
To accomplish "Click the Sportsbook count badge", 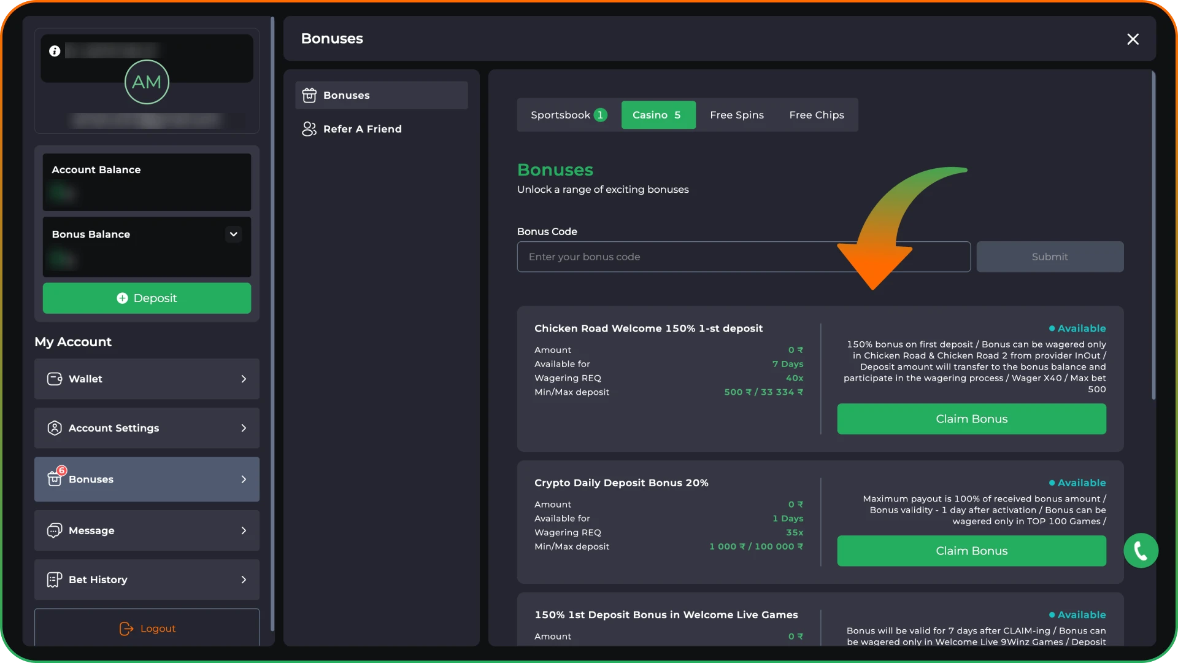I will pyautogui.click(x=600, y=115).
